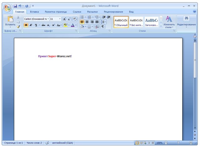Expand the Редактирование (Editing) group
Screen dimensions: 200x147
pos(186,22)
